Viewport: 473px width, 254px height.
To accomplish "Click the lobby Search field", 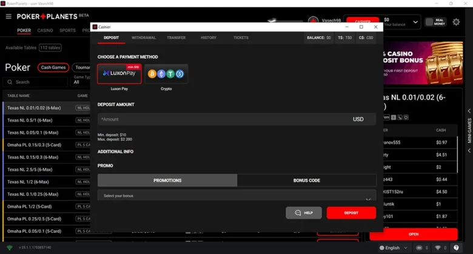I will (35, 82).
